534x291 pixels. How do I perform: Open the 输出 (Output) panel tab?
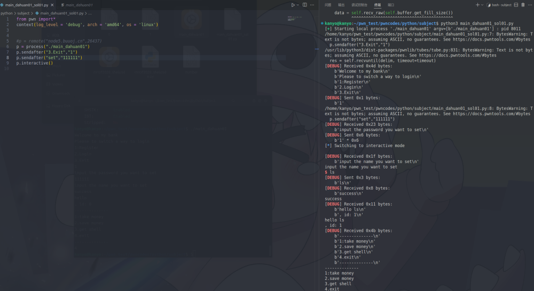(x=341, y=5)
